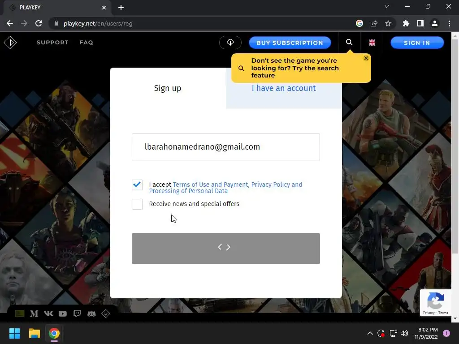Reload the Playkey page
The width and height of the screenshot is (459, 344).
(39, 23)
